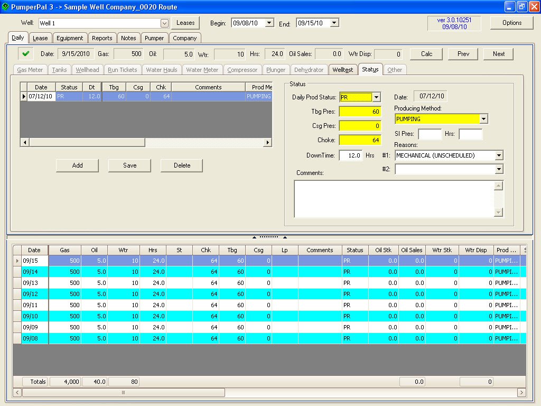Collapse the lower grid using the splitter down arrow

(286, 237)
